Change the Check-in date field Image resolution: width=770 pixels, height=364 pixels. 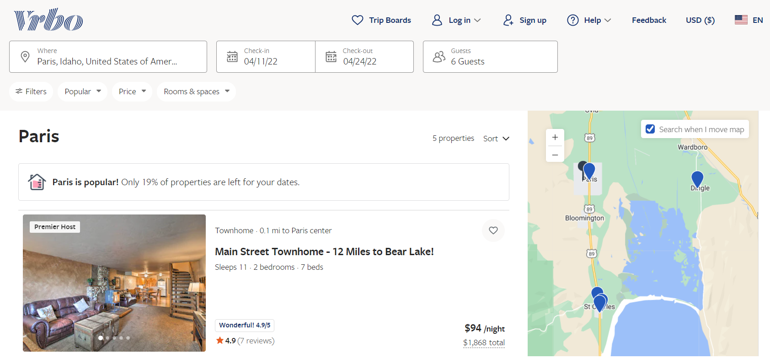tap(266, 57)
